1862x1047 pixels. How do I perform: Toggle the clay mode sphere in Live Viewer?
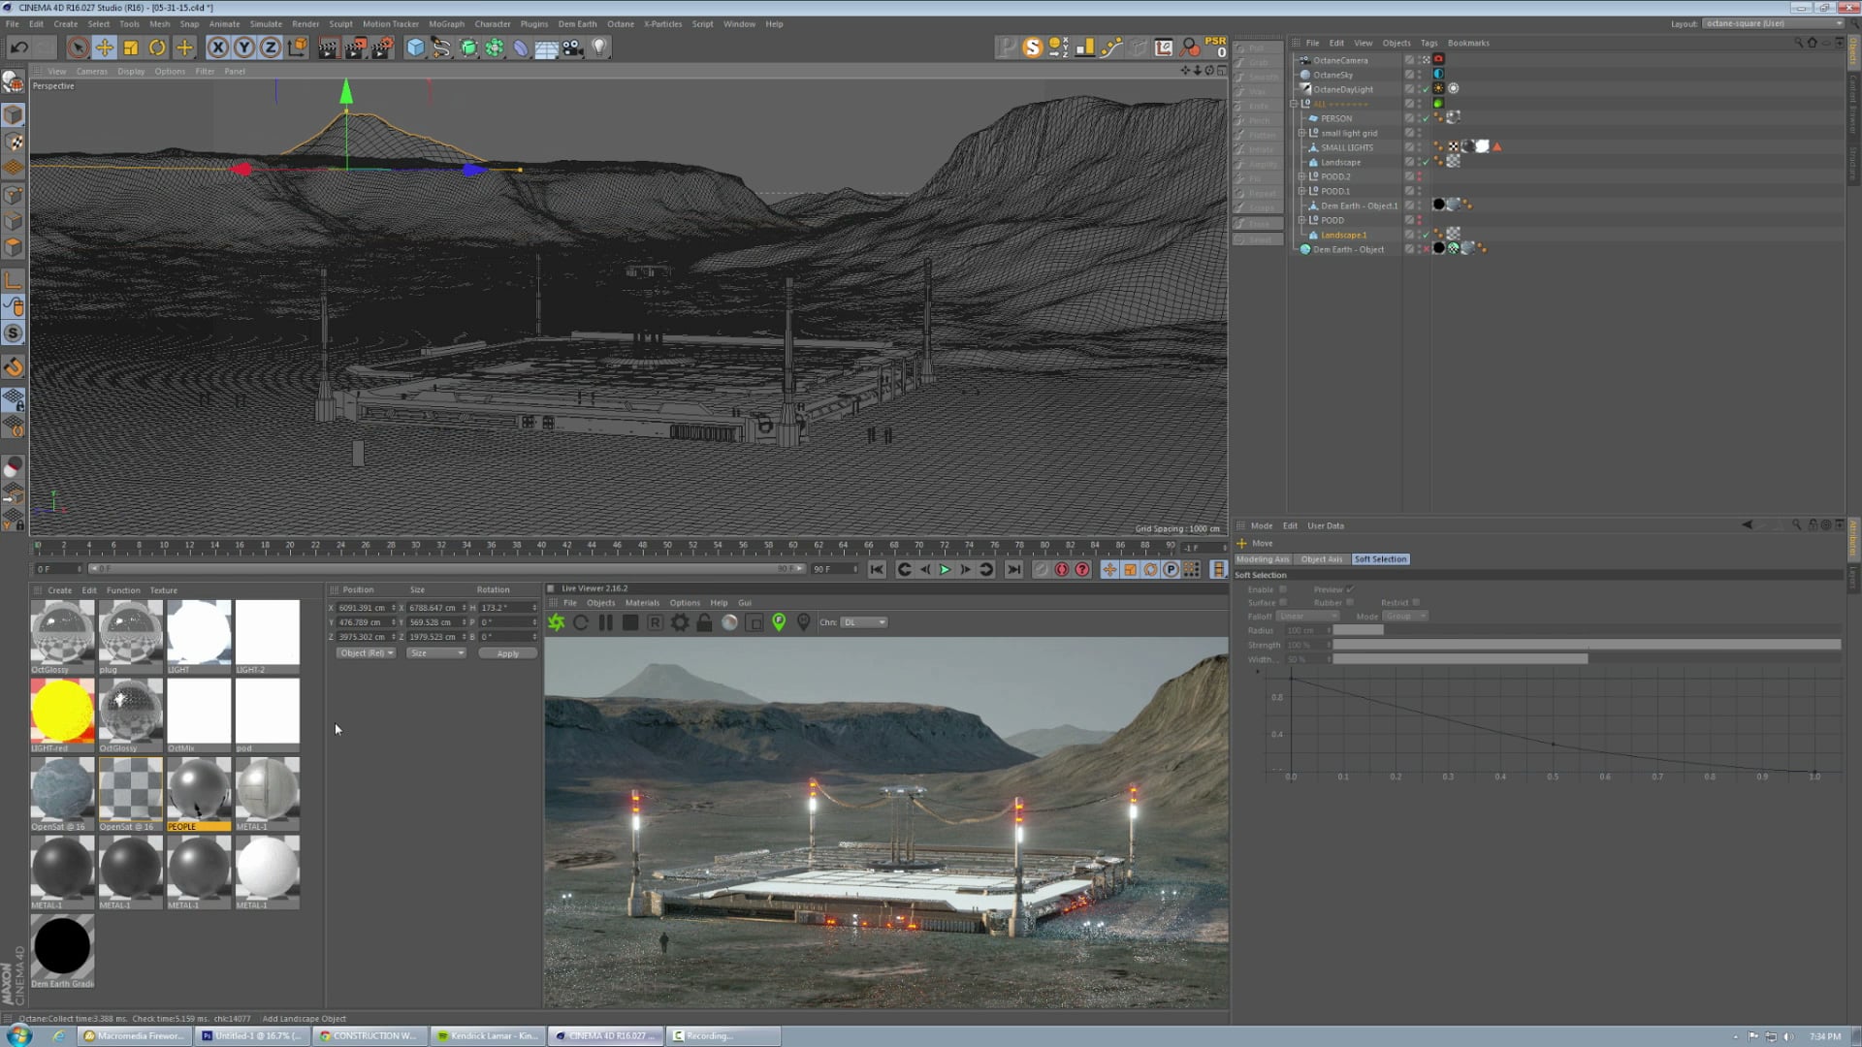[x=729, y=622]
